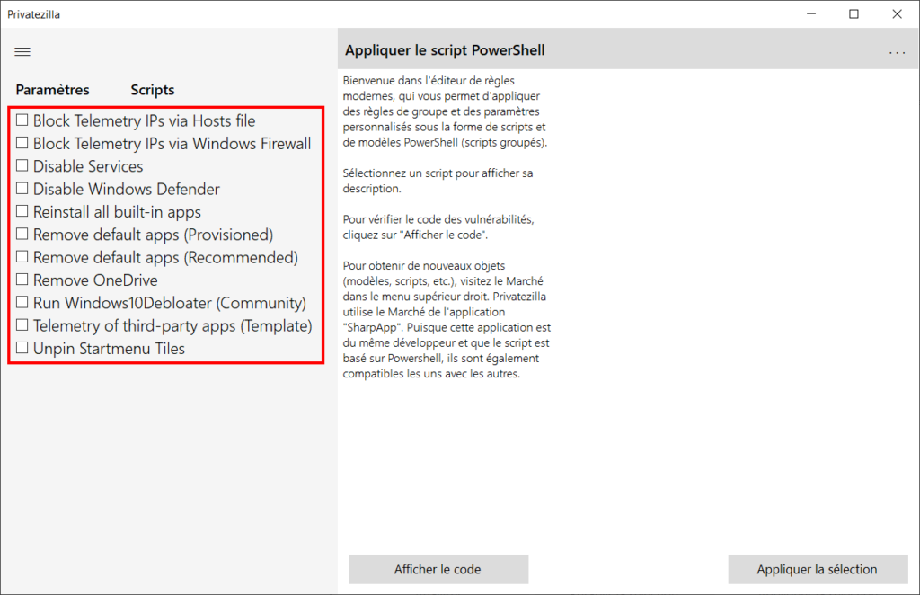The image size is (920, 595).
Task: Check Run Windows10Debloater (Community)
Action: pos(22,303)
